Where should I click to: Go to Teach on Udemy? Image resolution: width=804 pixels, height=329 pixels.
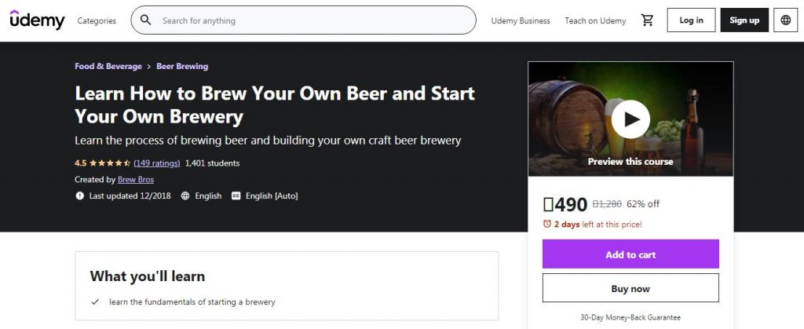595,20
